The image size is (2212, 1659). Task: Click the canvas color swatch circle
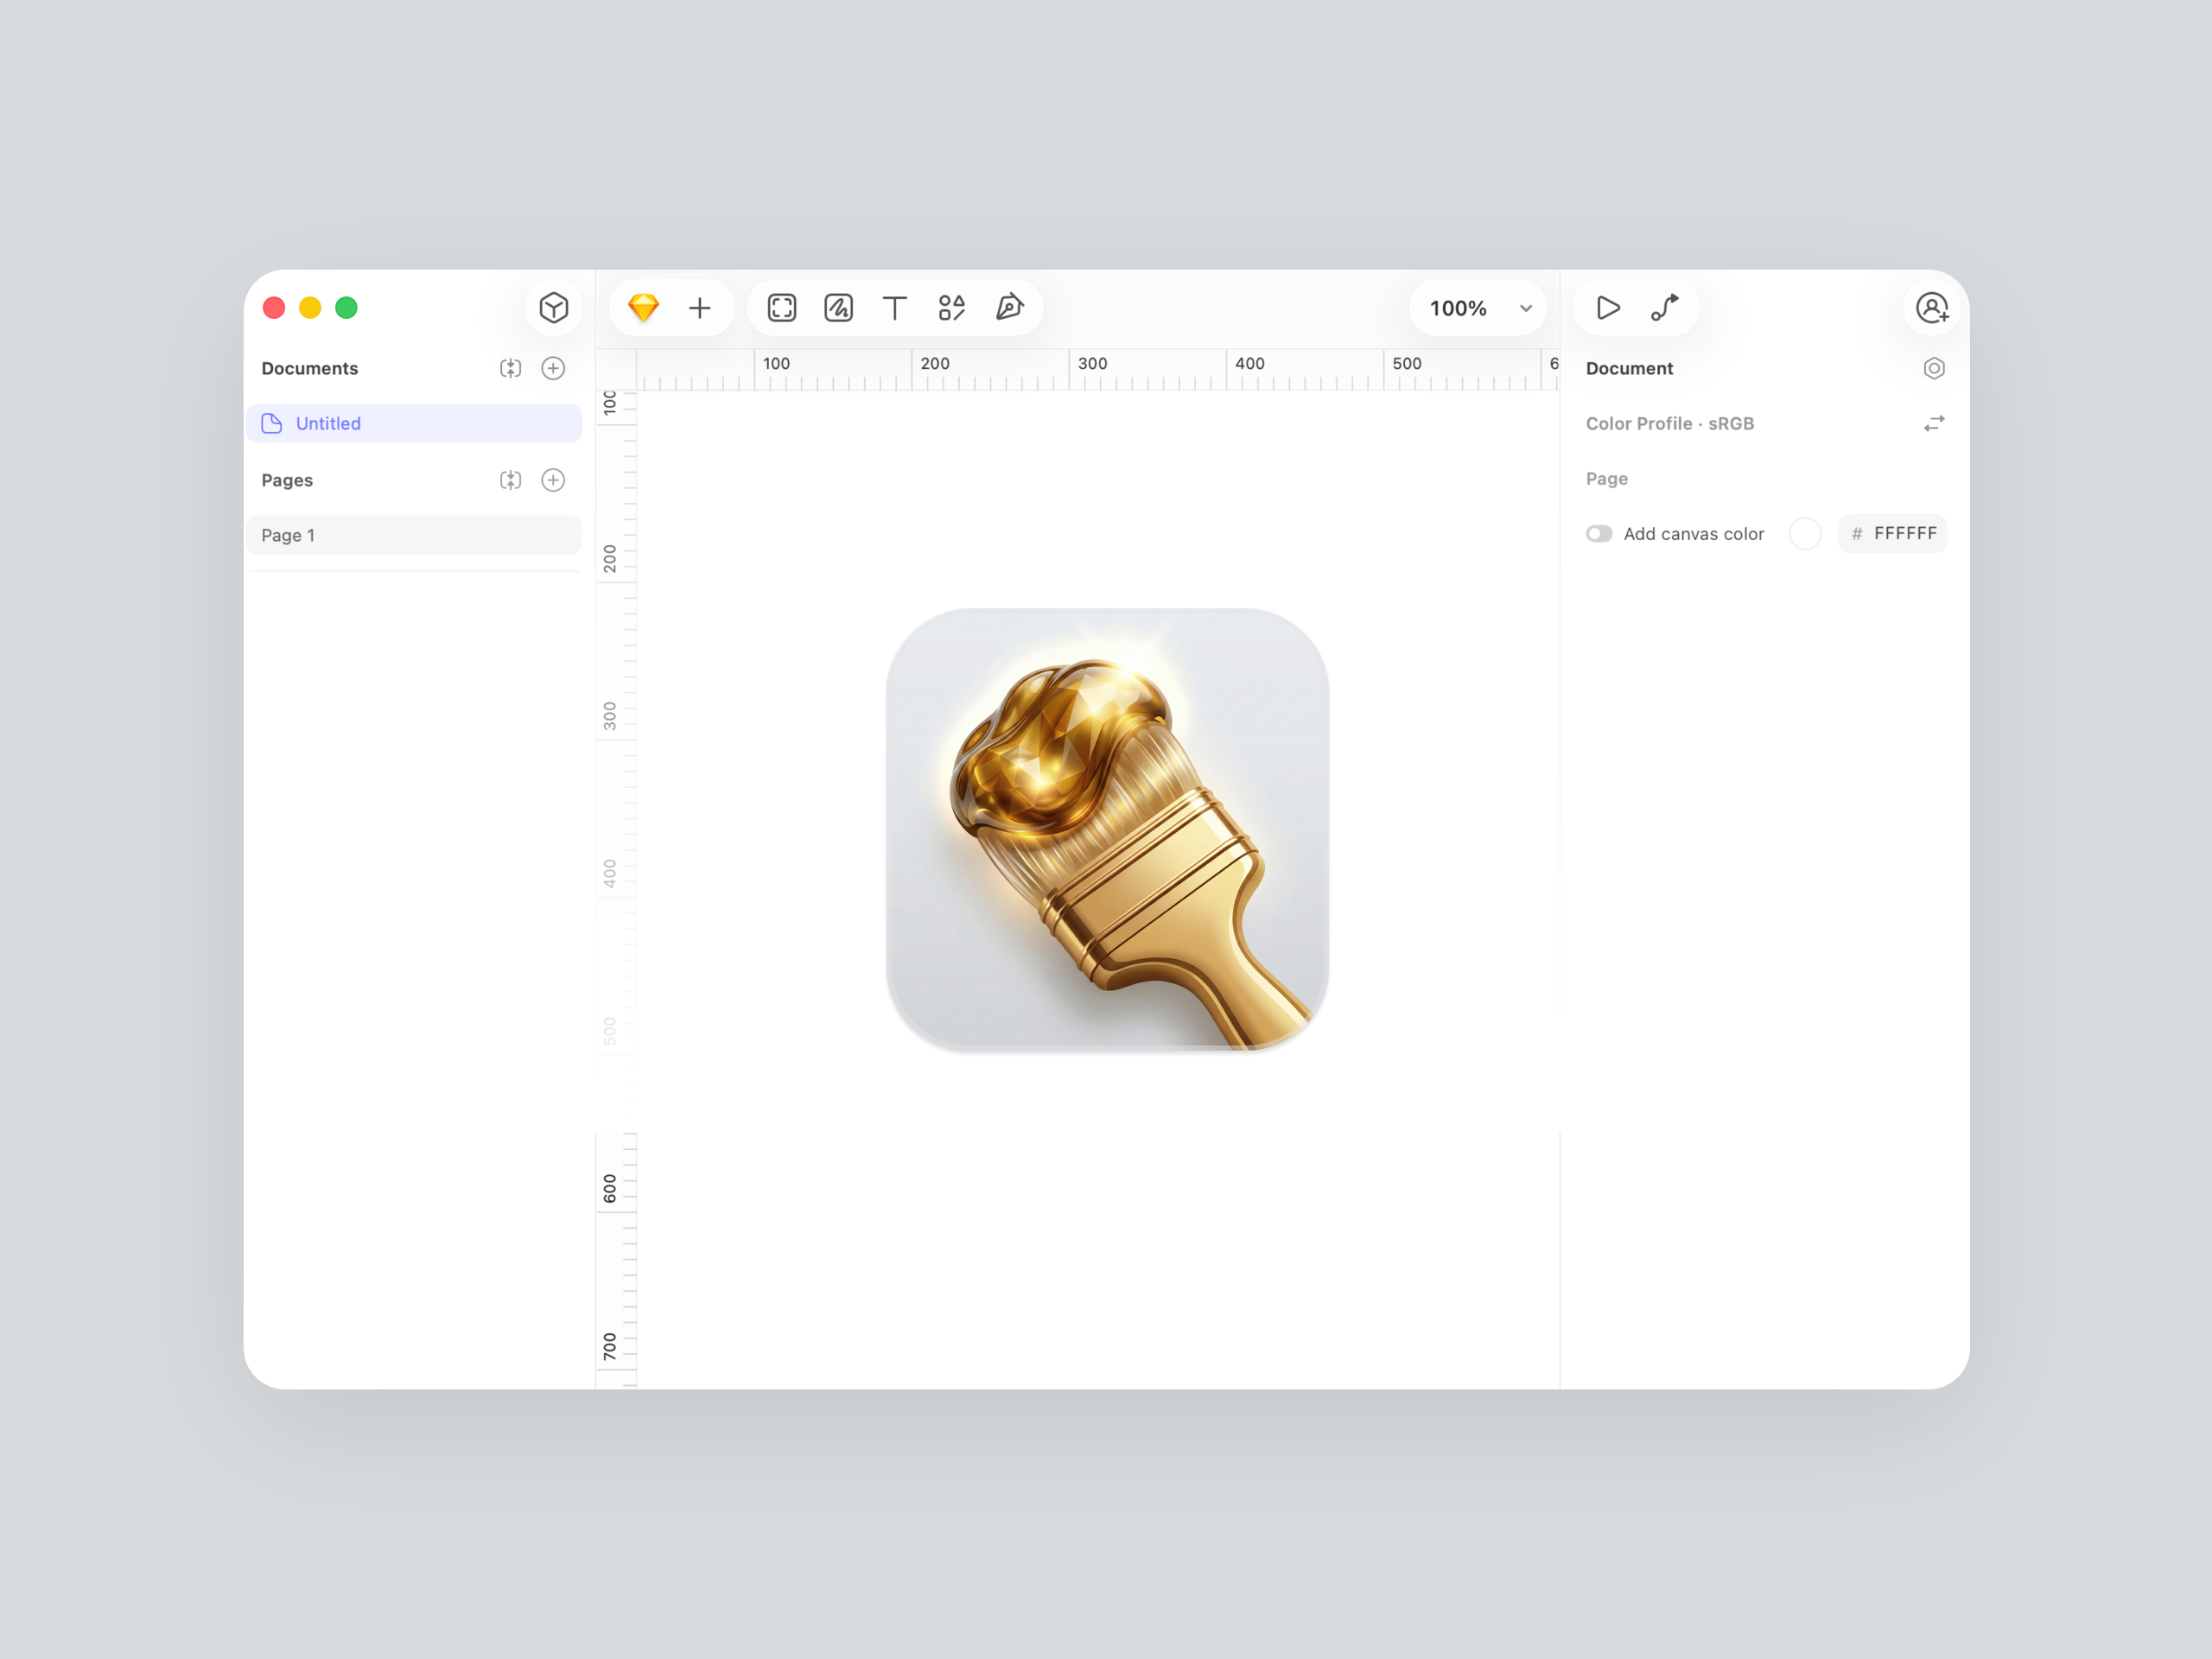pos(1806,533)
